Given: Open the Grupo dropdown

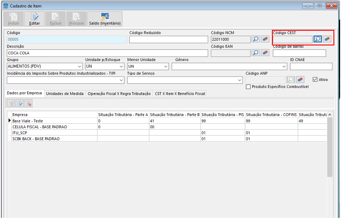Looking at the screenshot, I should 80,66.
